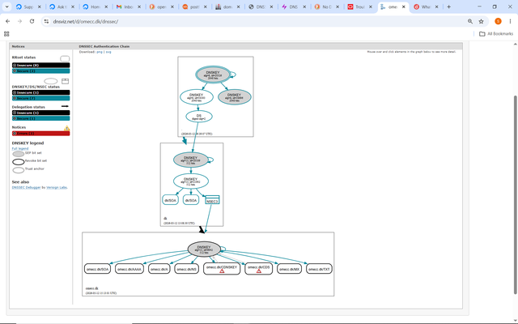Download the graph as svg
This screenshot has width=518, height=324.
(108, 52)
